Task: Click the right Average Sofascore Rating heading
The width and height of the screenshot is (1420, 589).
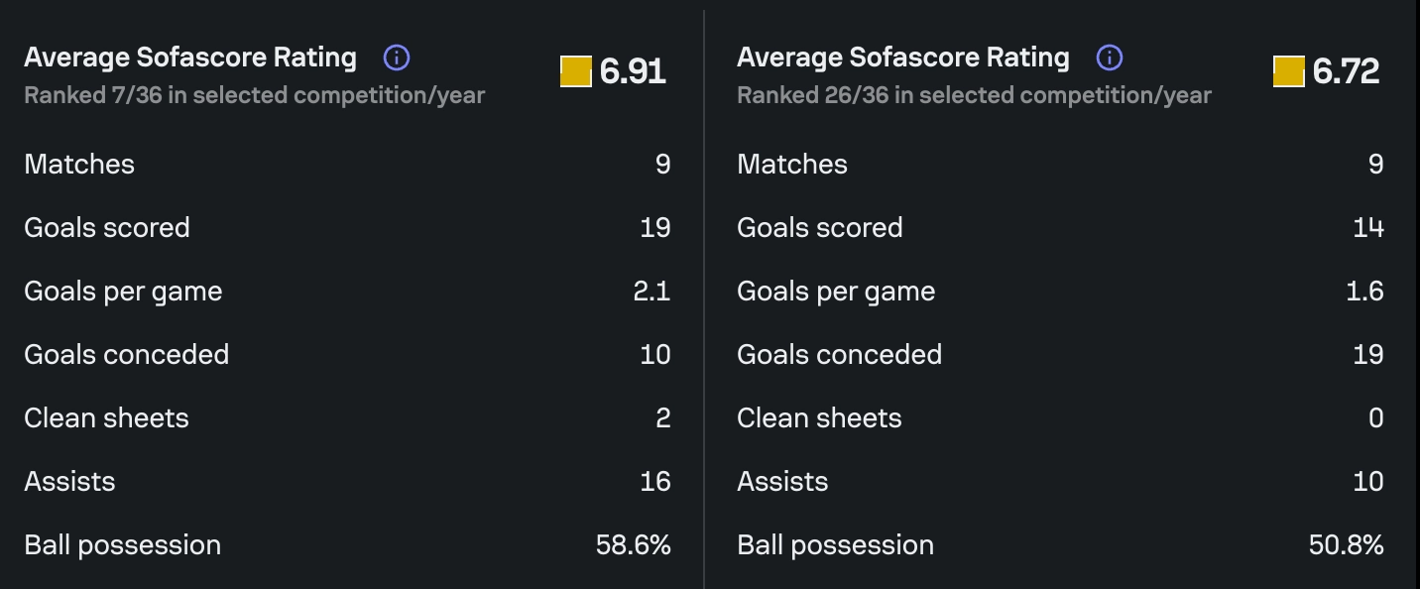Action: tap(903, 58)
